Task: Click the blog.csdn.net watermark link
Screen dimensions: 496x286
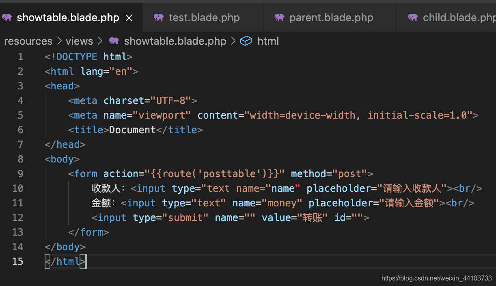Action: pos(436,278)
